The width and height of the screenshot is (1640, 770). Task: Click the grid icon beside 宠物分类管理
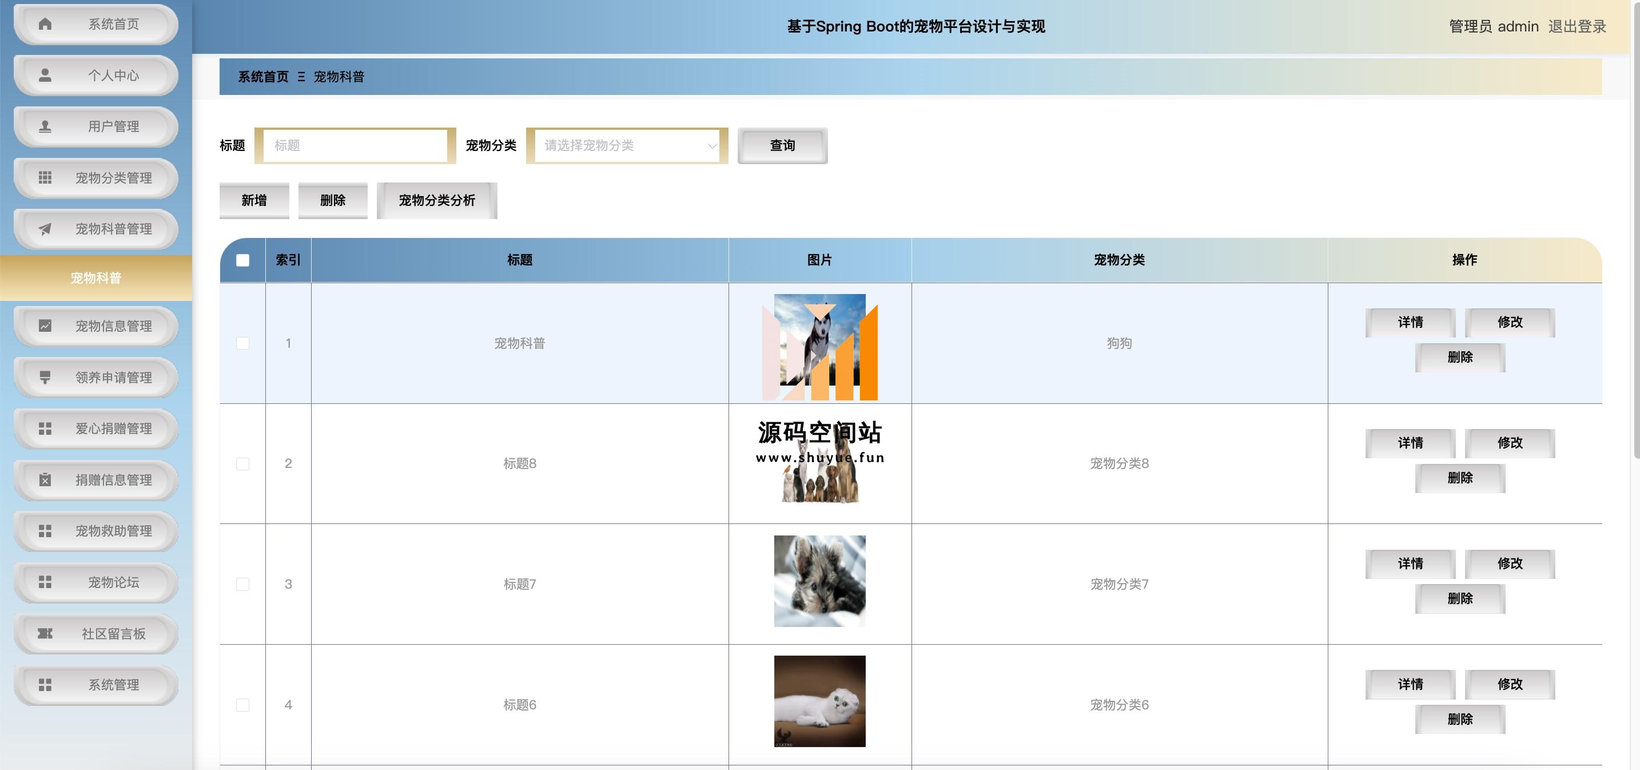45,178
